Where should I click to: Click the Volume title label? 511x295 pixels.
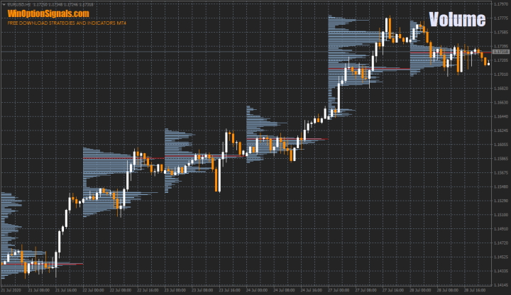(x=456, y=20)
